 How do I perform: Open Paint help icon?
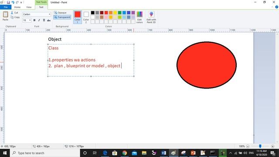277,7
